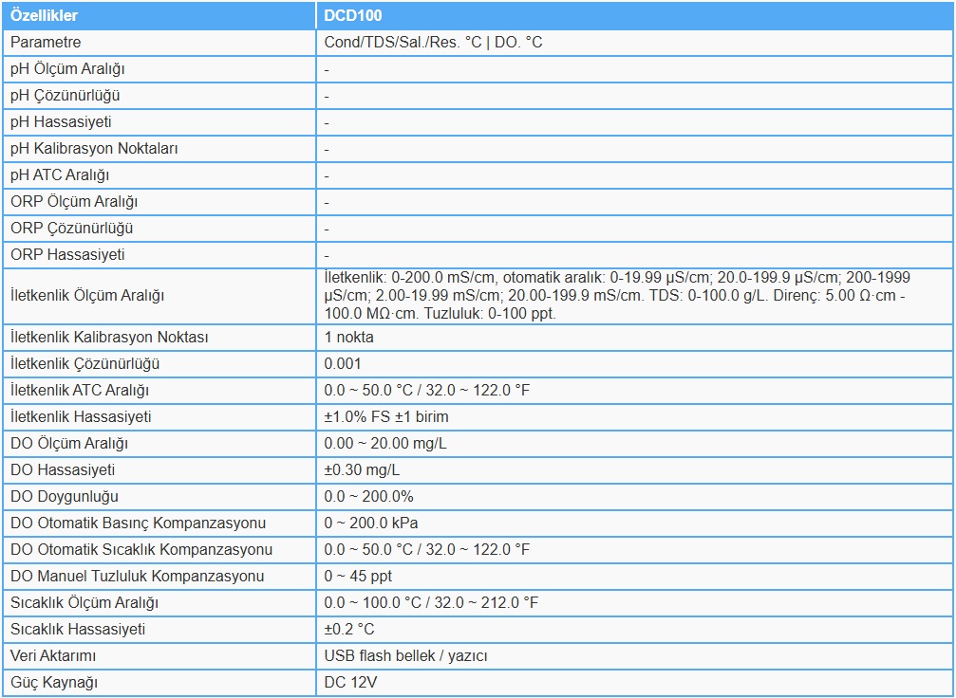Click the '0.001' resolution value
The width and height of the screenshot is (956, 698).
coord(343,363)
